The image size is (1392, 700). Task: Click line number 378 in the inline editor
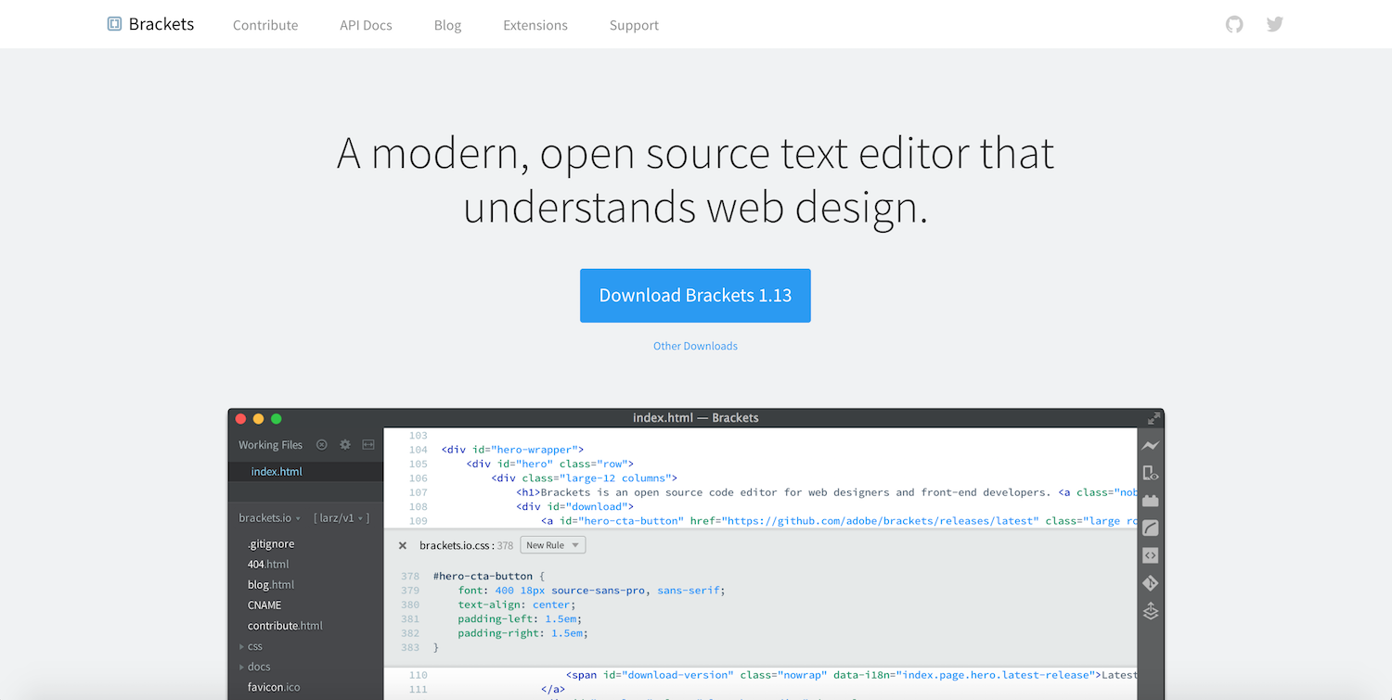[x=410, y=576]
